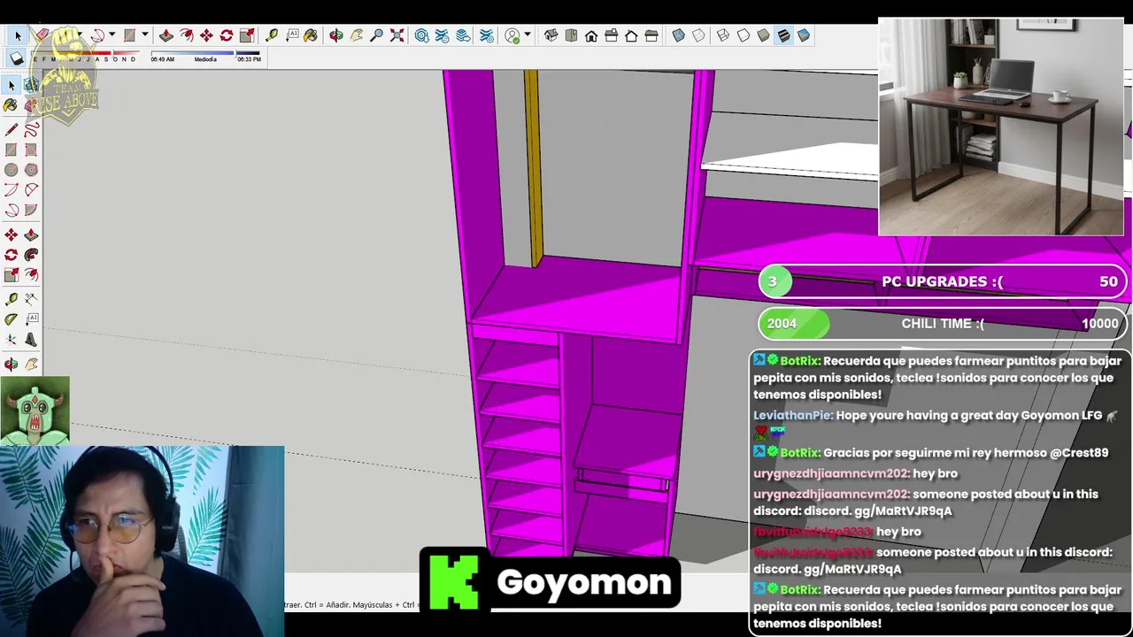
Task: Click username 'LeviathanPie:' in chat
Action: pos(792,415)
